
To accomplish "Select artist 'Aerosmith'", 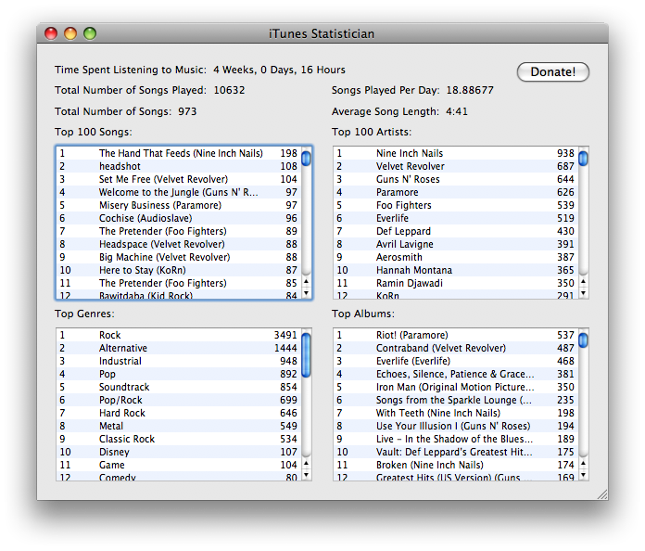I will pyautogui.click(x=456, y=257).
